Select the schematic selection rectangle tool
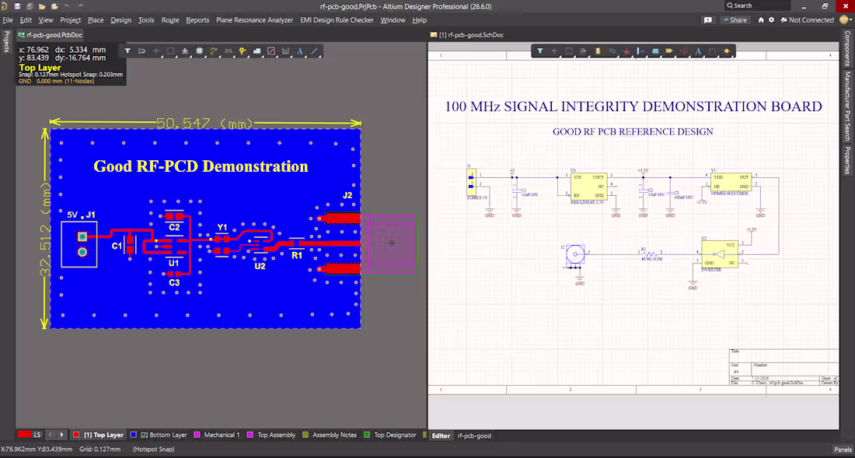855x458 pixels. (x=569, y=51)
